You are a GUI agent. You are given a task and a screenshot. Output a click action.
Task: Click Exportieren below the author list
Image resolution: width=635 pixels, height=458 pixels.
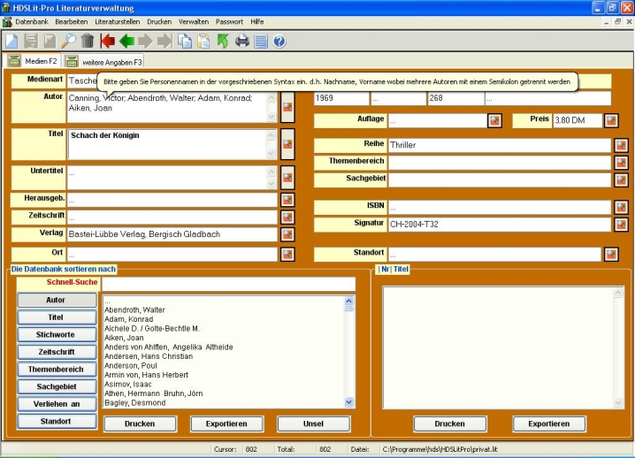click(226, 424)
